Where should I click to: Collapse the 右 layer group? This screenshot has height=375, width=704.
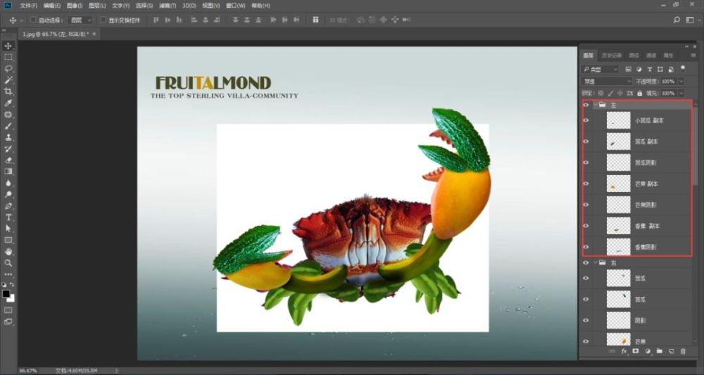coord(596,262)
